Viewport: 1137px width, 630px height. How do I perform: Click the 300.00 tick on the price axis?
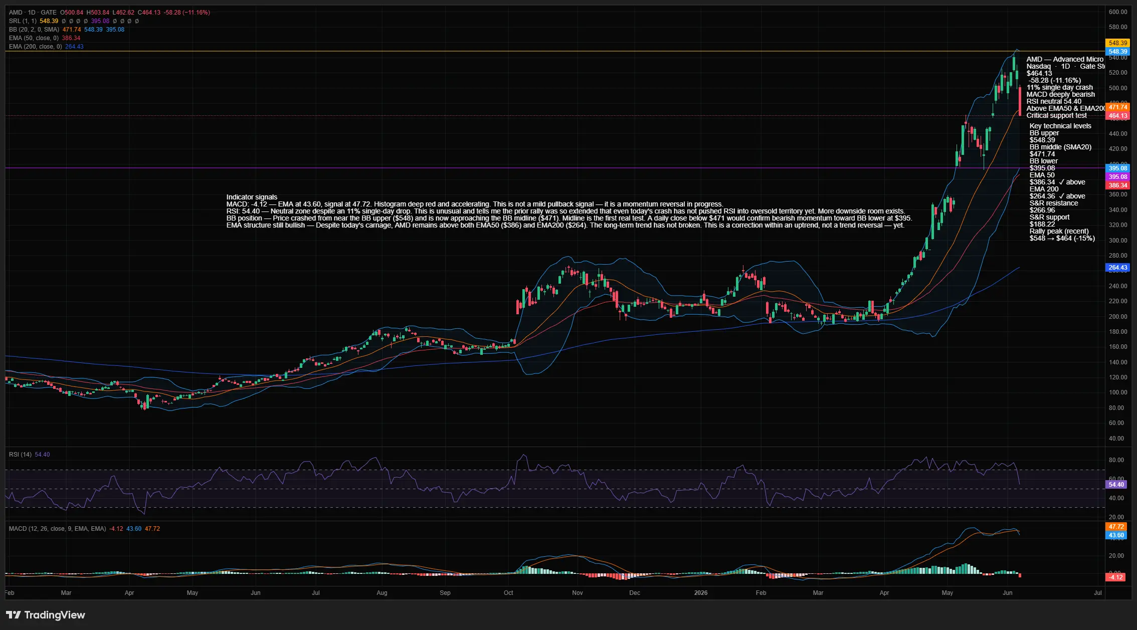pyautogui.click(x=1118, y=241)
